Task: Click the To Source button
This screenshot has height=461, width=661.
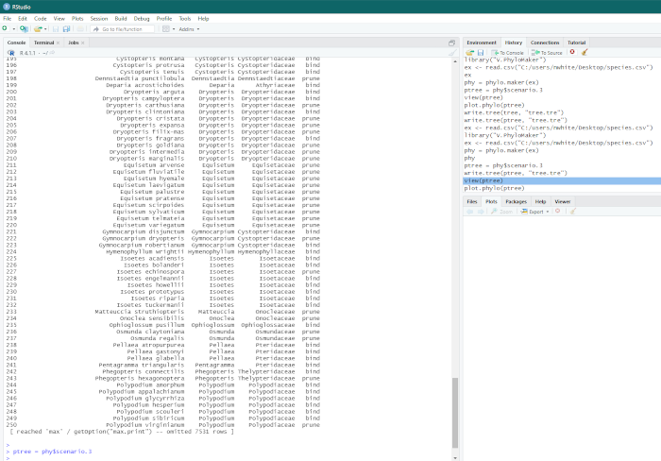Action: [547, 52]
